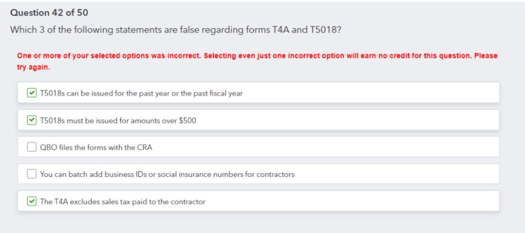Click blank space in the '$500' option card
The width and height of the screenshot is (525, 233).
tap(365, 120)
